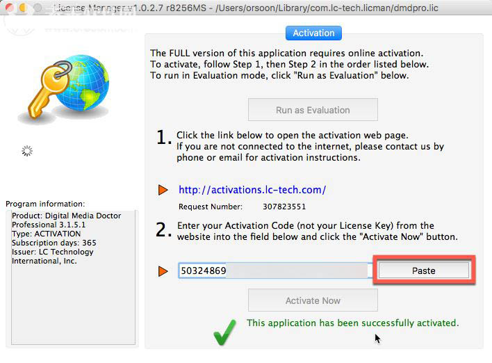The height and width of the screenshot is (363, 492).
Task: Click the orange arrow beside the activation link
Action: [163, 190]
